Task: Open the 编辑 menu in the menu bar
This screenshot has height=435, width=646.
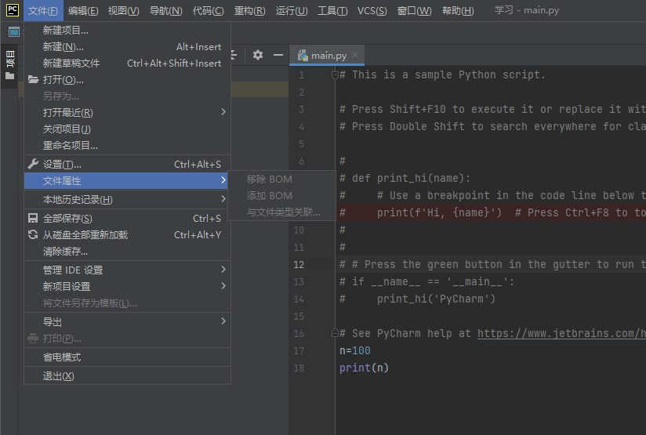Action: (83, 11)
